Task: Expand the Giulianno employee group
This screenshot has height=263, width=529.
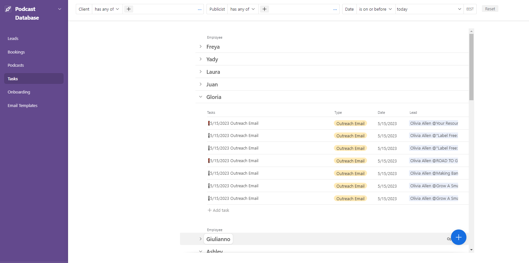Action: [201, 239]
